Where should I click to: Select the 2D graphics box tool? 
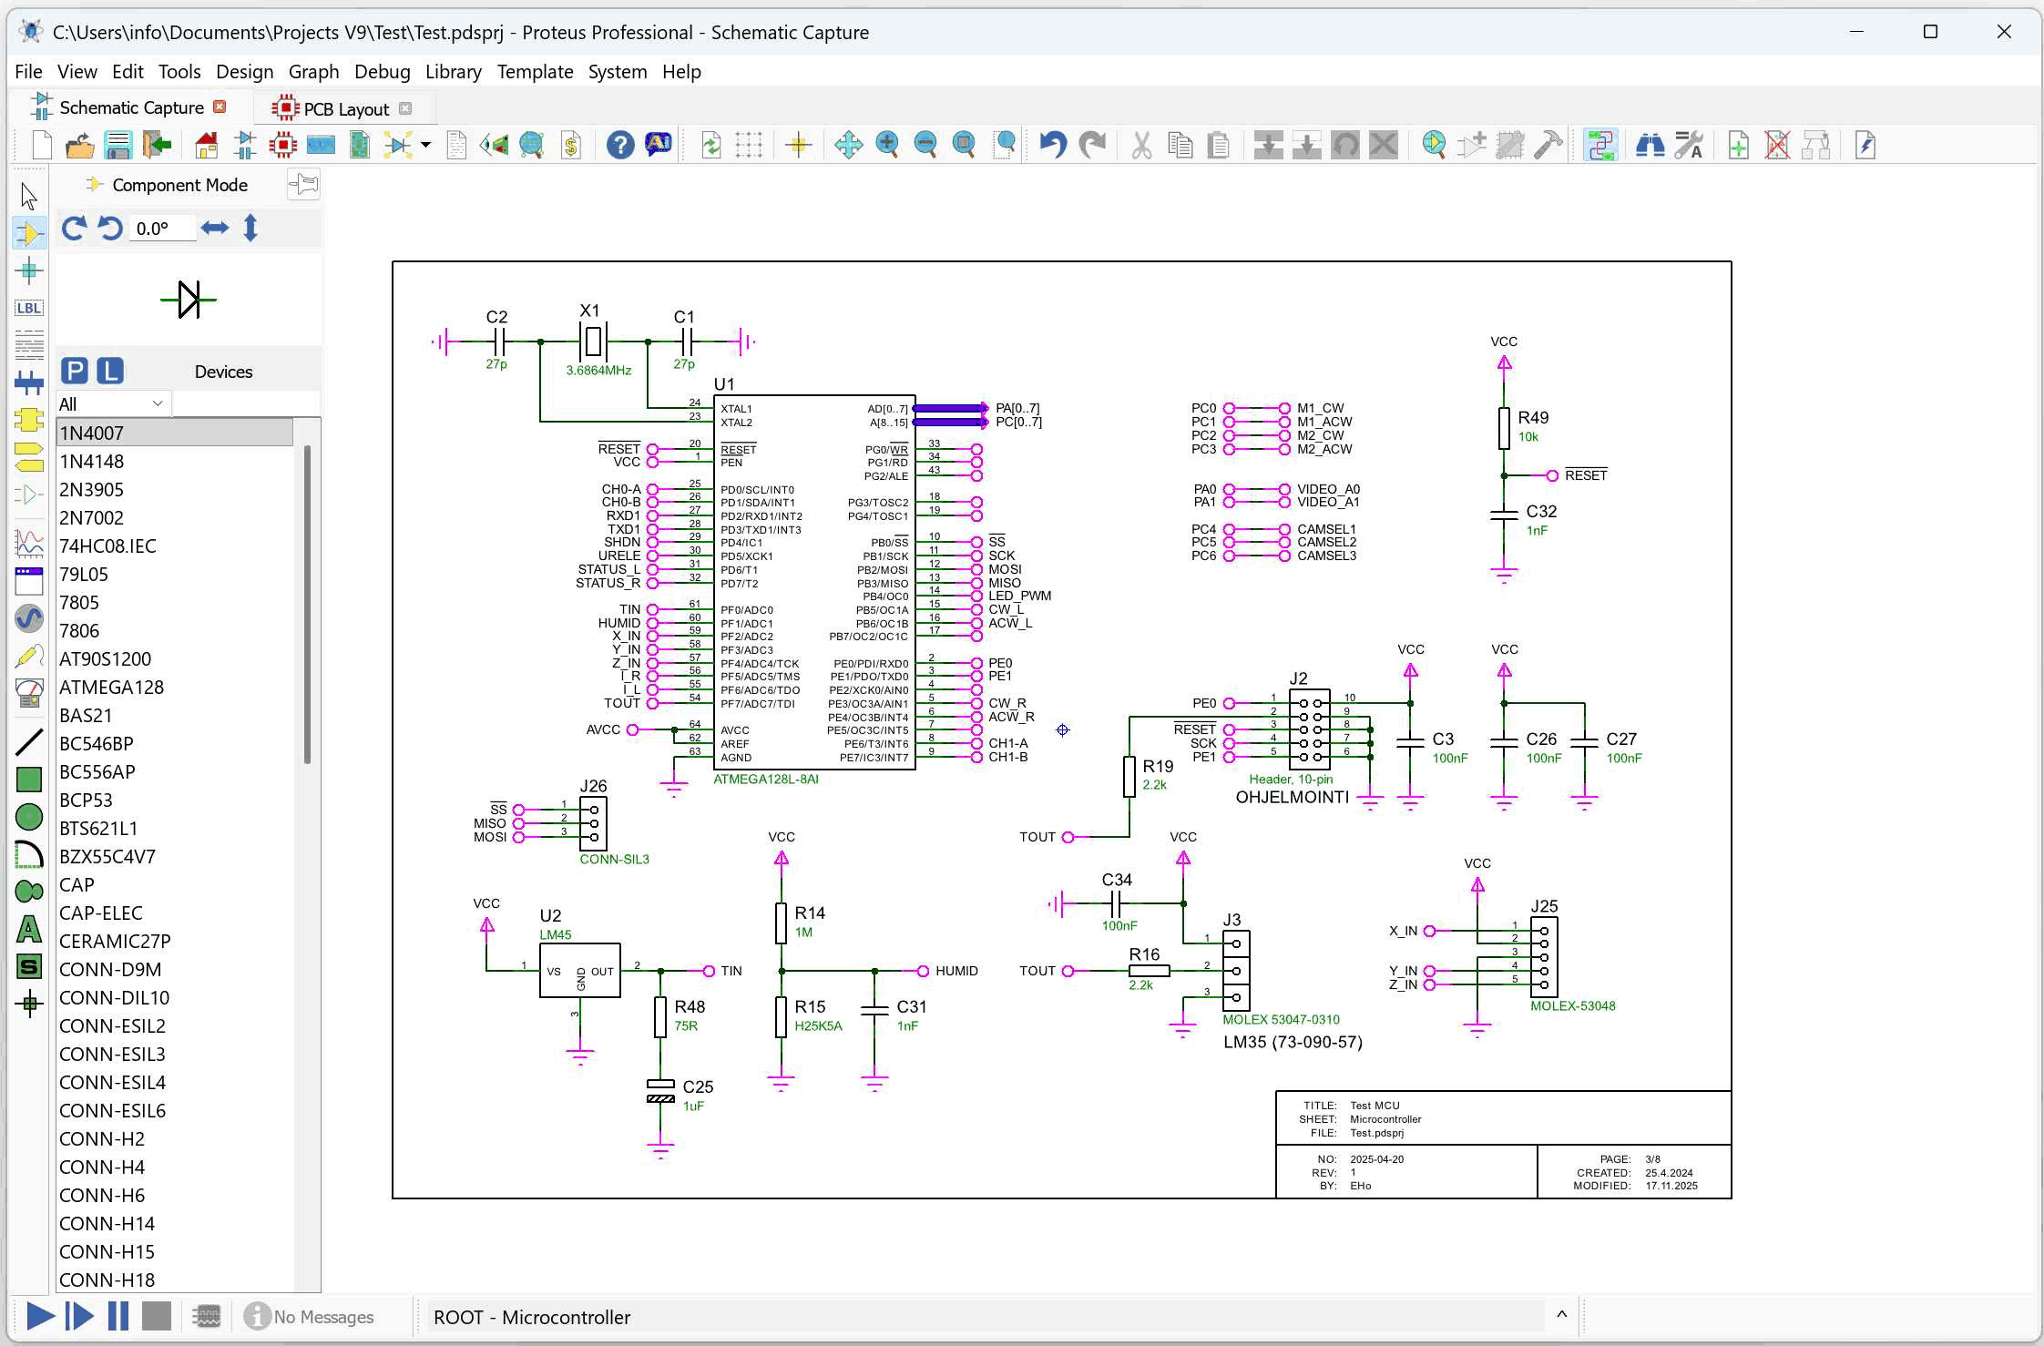click(29, 780)
